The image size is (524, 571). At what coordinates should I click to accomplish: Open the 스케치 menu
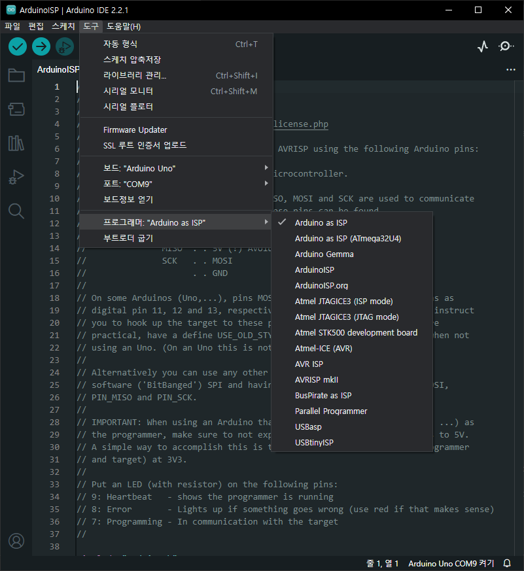point(63,26)
